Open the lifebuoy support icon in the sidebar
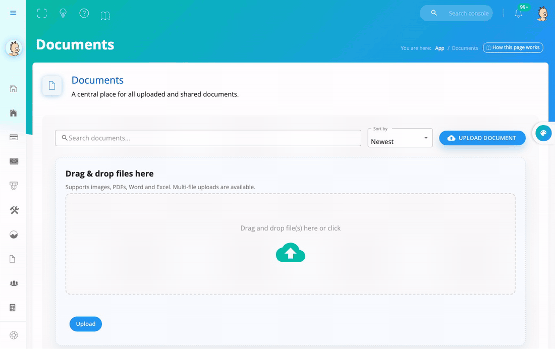 [x=14, y=335]
